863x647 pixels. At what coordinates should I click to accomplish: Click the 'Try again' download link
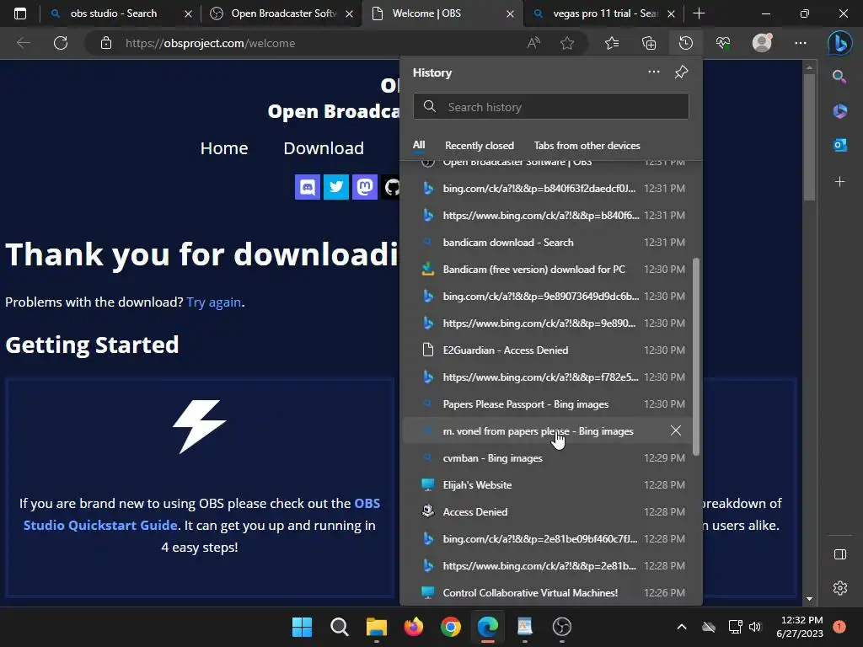click(x=213, y=302)
